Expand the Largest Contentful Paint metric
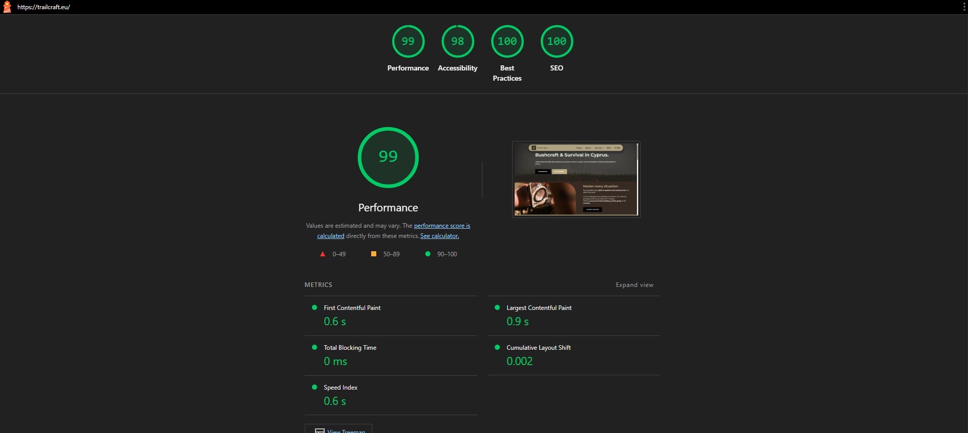The width and height of the screenshot is (968, 433). click(x=574, y=316)
